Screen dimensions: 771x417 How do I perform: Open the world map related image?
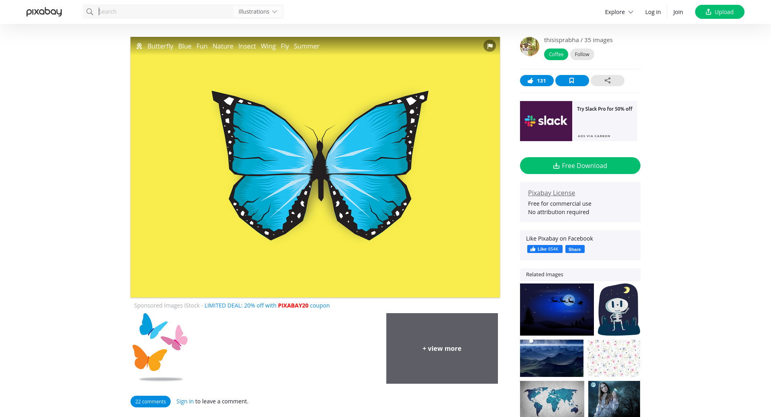tap(552, 399)
